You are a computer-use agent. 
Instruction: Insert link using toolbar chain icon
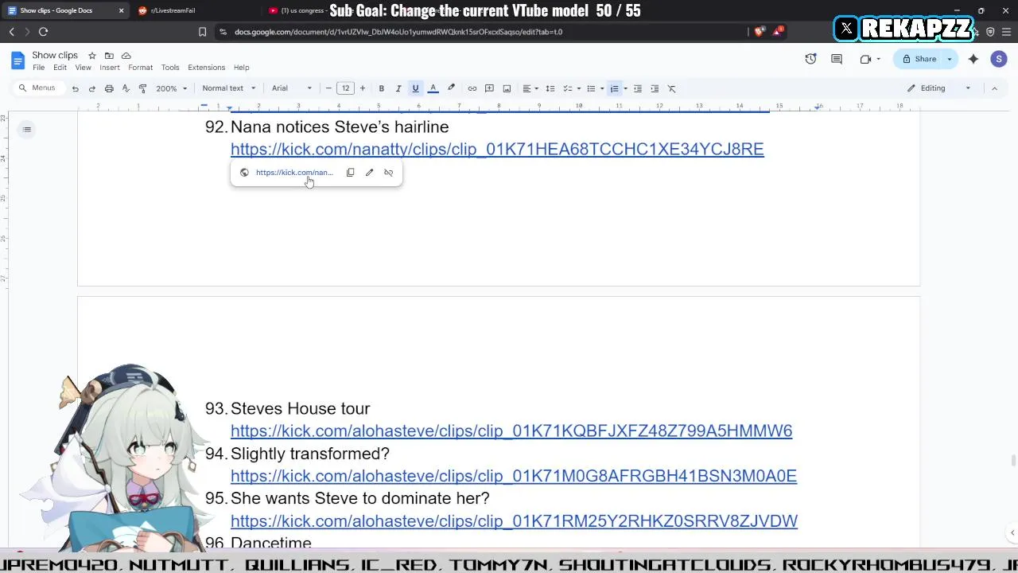point(472,88)
